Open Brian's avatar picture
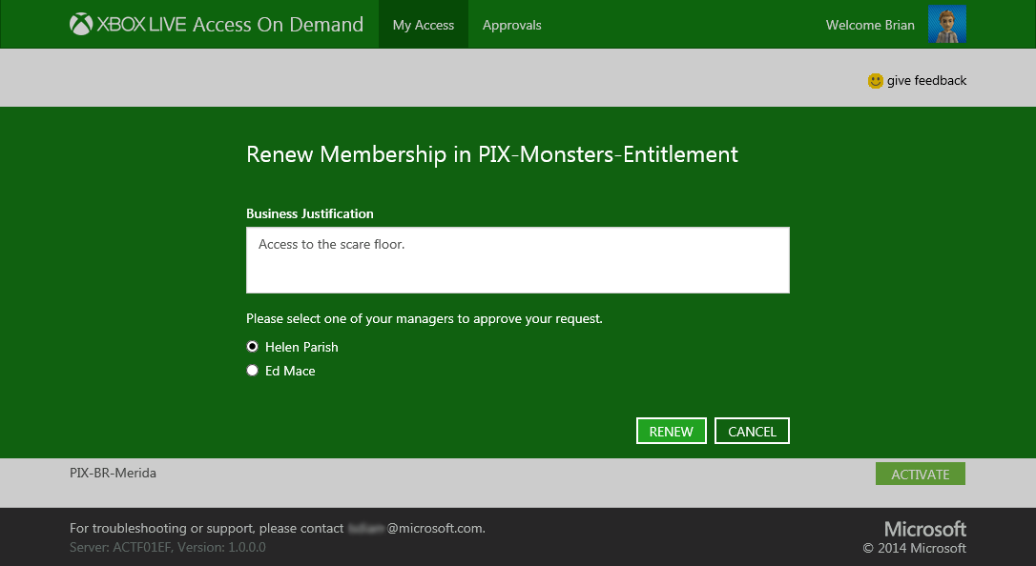 pyautogui.click(x=946, y=25)
